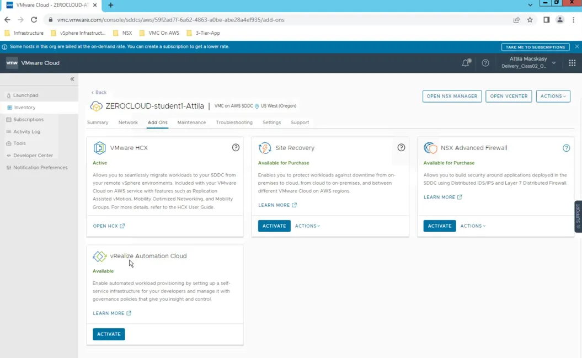Expand NSX Advanced Firewall ACTIONS dropdown
Screen dimensions: 582x358
[473, 226]
